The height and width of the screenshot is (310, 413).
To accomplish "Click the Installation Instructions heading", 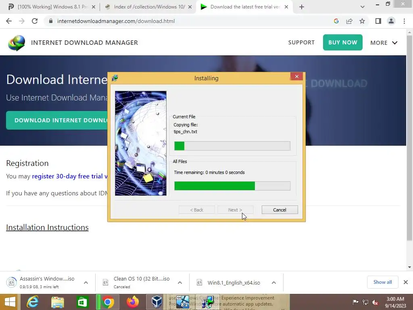I will [x=48, y=227].
